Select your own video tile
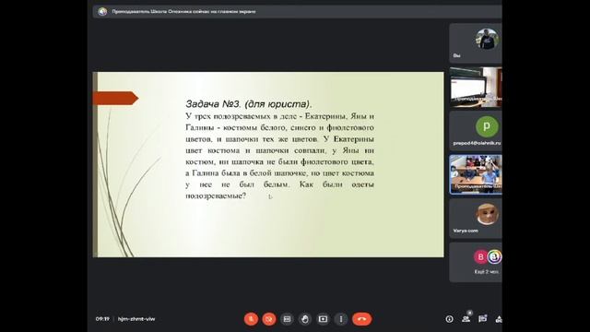The height and width of the screenshot is (332, 590). 476,43
